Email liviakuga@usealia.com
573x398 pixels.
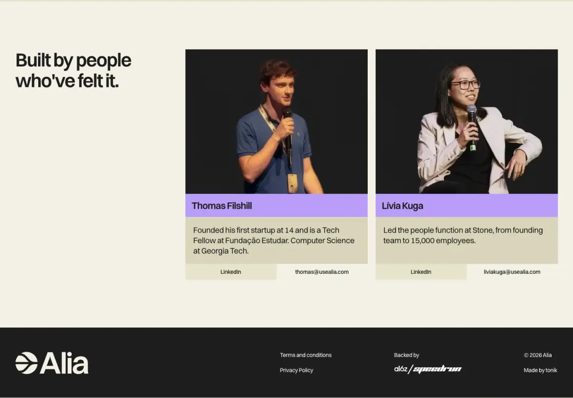click(x=512, y=272)
